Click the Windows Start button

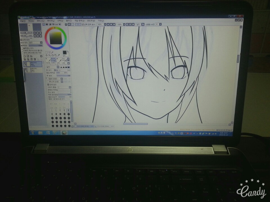(x=33, y=133)
